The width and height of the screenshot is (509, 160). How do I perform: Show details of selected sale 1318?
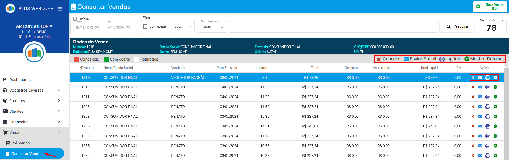pyautogui.click(x=495, y=77)
